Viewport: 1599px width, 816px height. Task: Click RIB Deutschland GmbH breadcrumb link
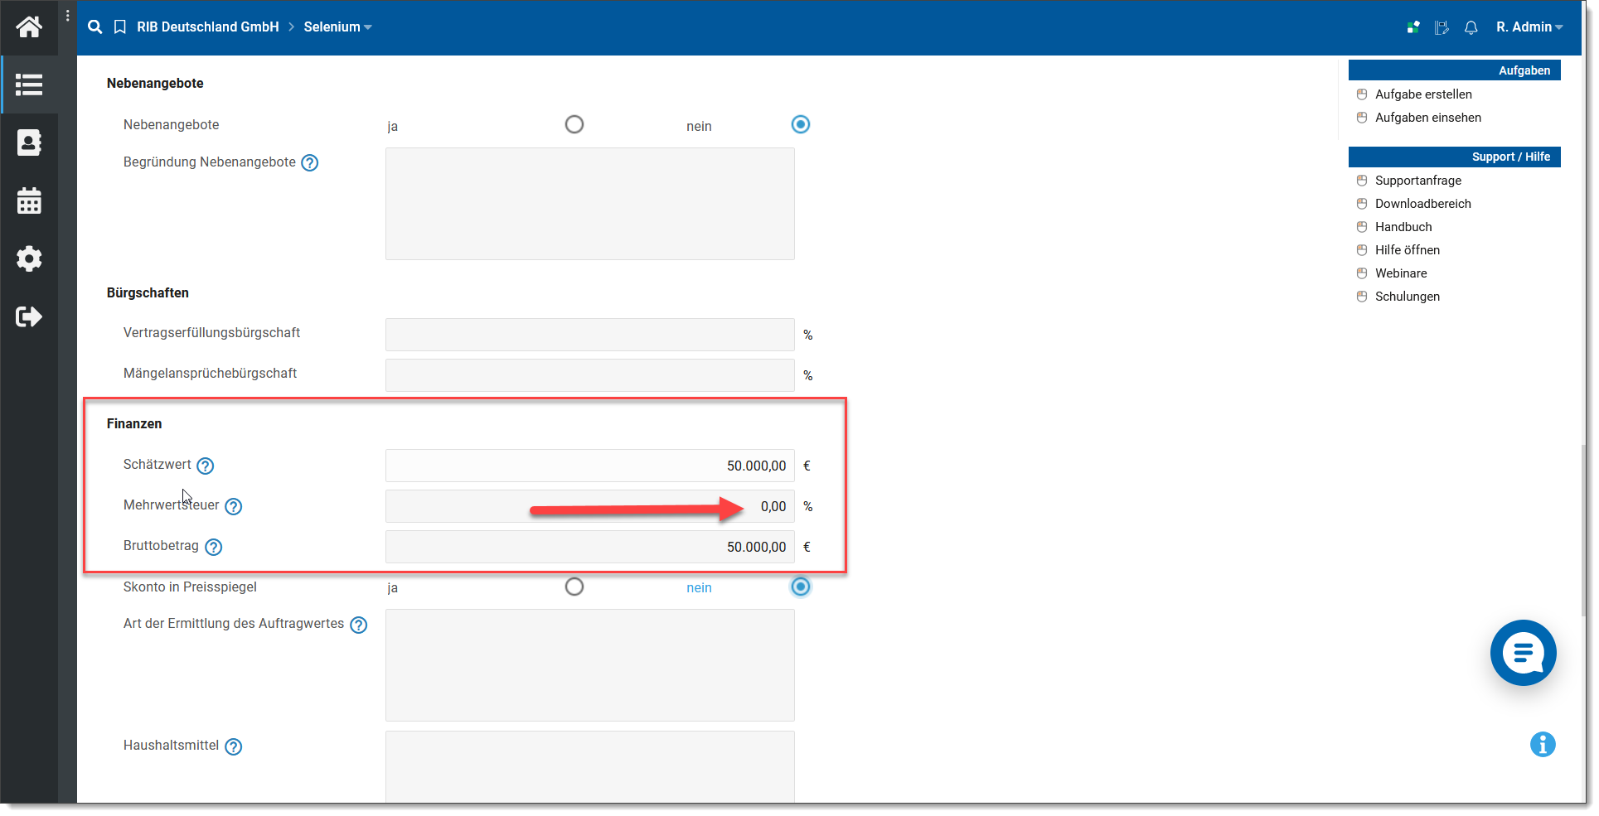(207, 27)
